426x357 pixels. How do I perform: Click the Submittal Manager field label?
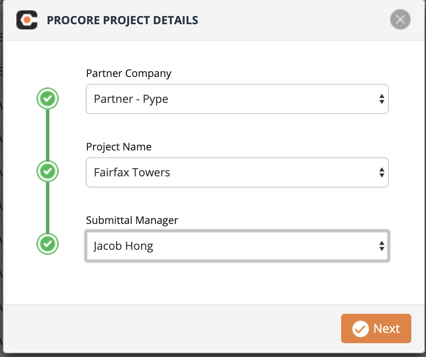pos(132,220)
